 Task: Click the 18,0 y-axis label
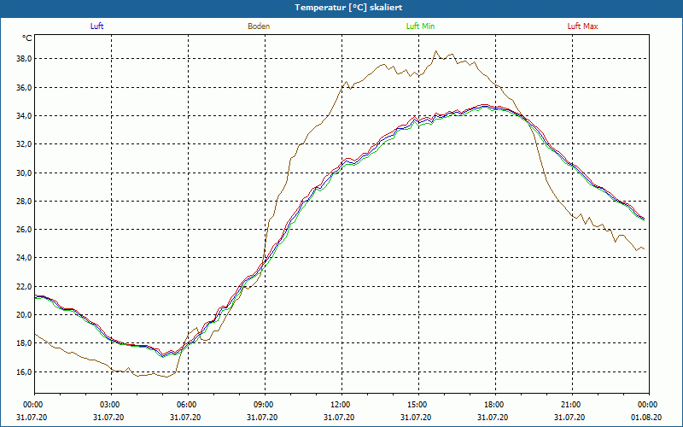click(x=23, y=343)
